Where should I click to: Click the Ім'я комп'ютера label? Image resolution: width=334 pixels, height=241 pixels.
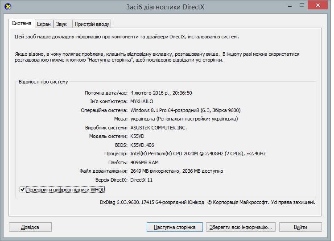point(109,101)
